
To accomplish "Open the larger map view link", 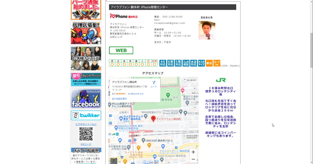I will pyautogui.click(x=120, y=99).
